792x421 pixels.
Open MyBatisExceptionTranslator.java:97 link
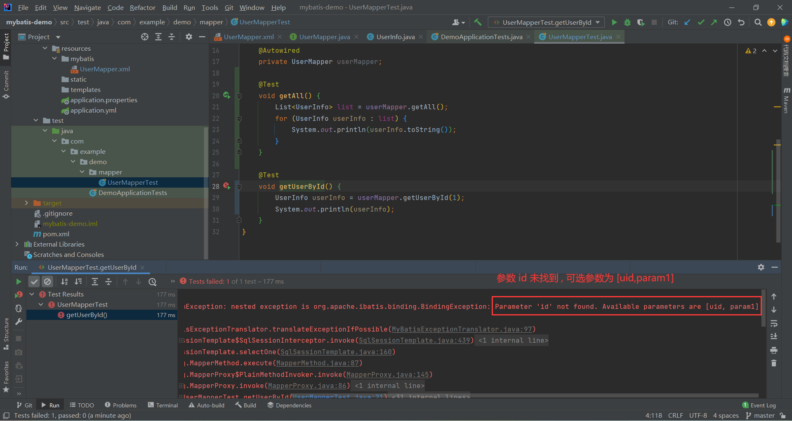462,329
